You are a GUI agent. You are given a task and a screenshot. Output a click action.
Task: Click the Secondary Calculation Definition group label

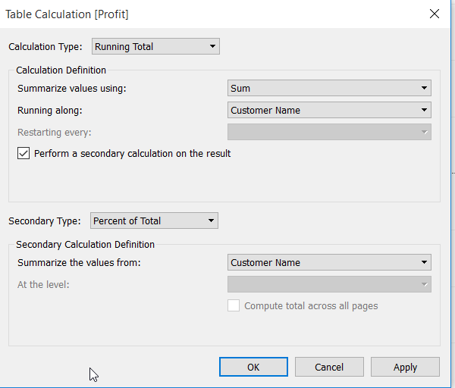[85, 245]
